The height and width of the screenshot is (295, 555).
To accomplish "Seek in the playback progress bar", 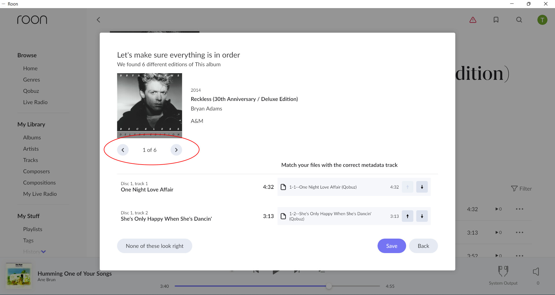I will [x=277, y=286].
